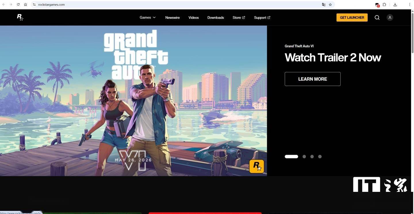
Task: Open the Extensions puzzle piece icon
Action: pos(384,5)
